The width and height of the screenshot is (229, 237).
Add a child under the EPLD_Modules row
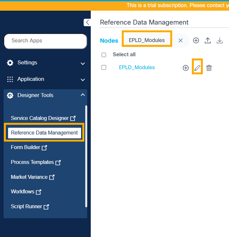[x=186, y=68]
